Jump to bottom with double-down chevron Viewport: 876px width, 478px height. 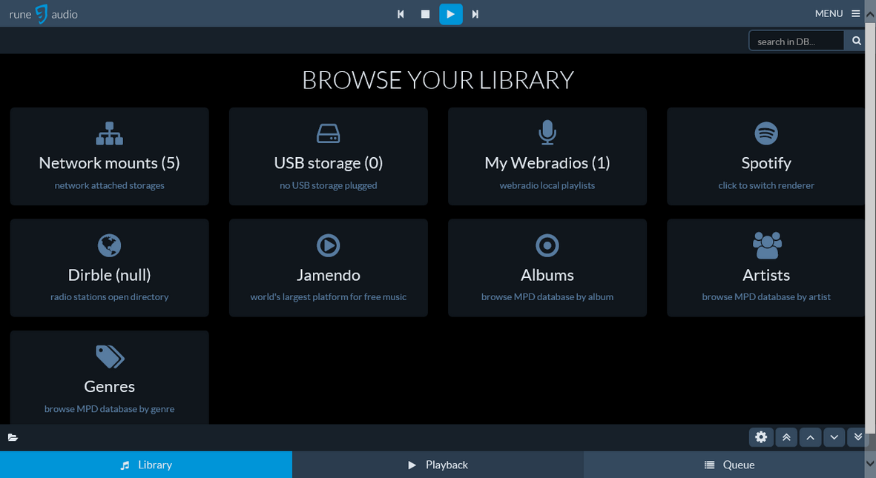857,437
